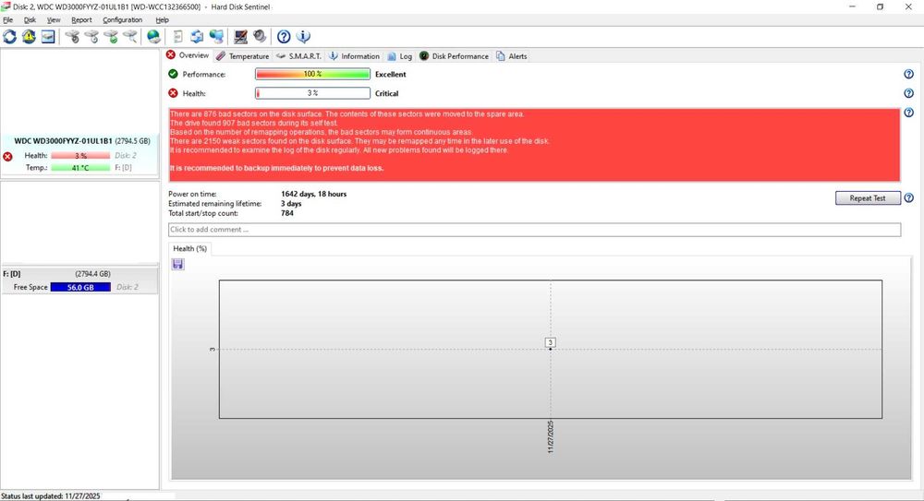Screen dimensions: 924x501
Task: Click the disk with magnifier toolbar icon
Action: tap(129, 37)
